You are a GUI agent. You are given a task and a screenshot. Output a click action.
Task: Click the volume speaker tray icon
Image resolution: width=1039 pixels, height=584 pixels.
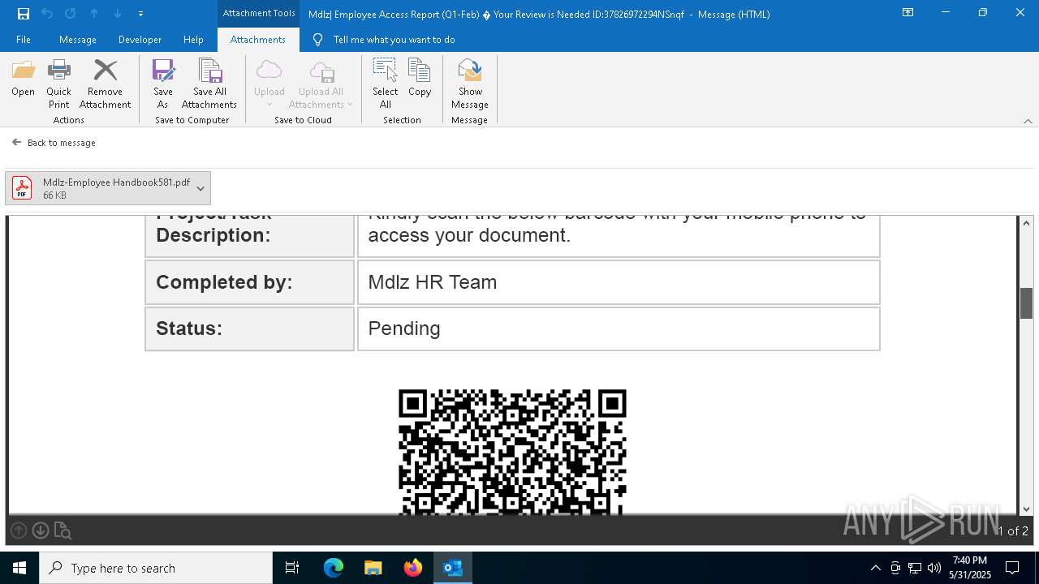[933, 568]
